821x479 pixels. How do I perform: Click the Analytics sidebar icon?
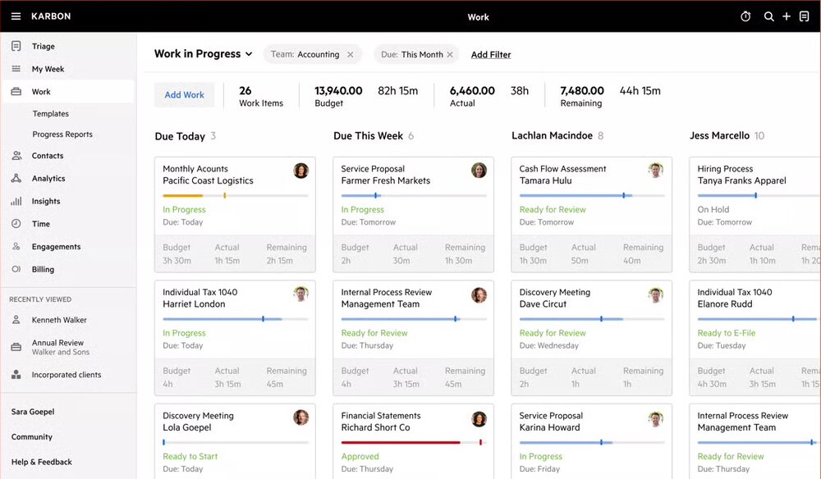(16, 178)
